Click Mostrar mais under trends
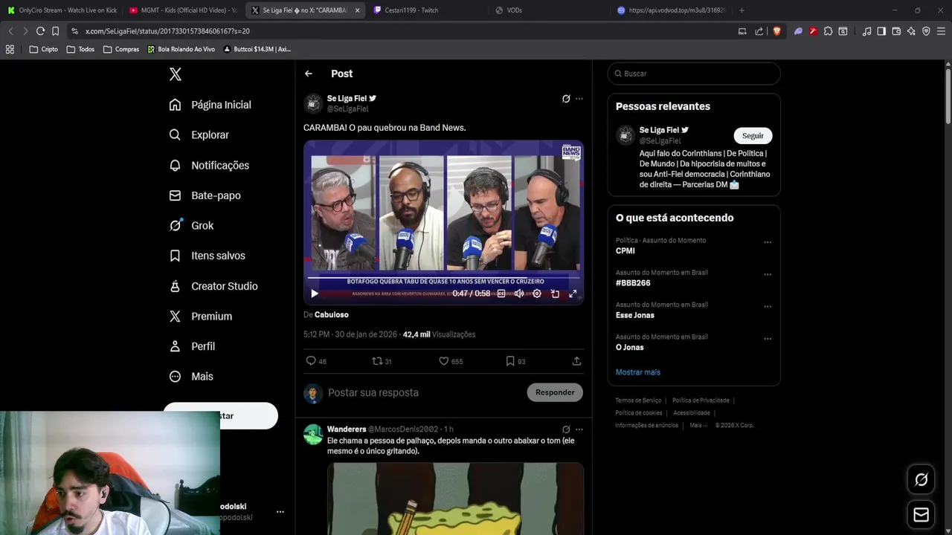The width and height of the screenshot is (952, 535). (x=637, y=372)
